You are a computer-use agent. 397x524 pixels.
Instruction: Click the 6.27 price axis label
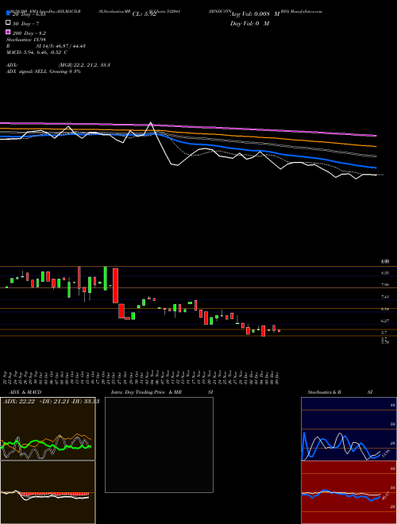point(385,321)
